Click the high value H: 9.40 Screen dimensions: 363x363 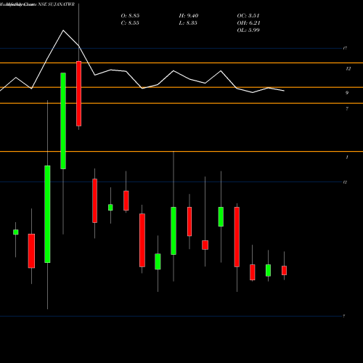click(x=189, y=16)
